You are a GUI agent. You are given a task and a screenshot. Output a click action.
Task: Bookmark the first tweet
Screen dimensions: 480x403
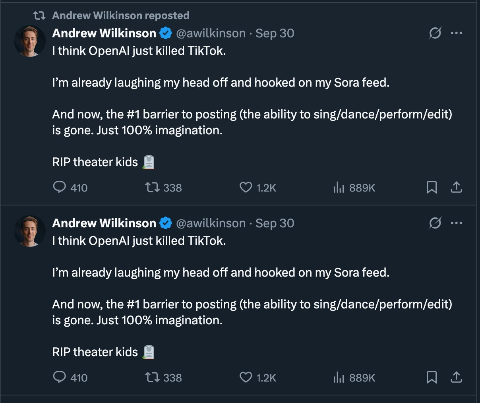pos(432,187)
